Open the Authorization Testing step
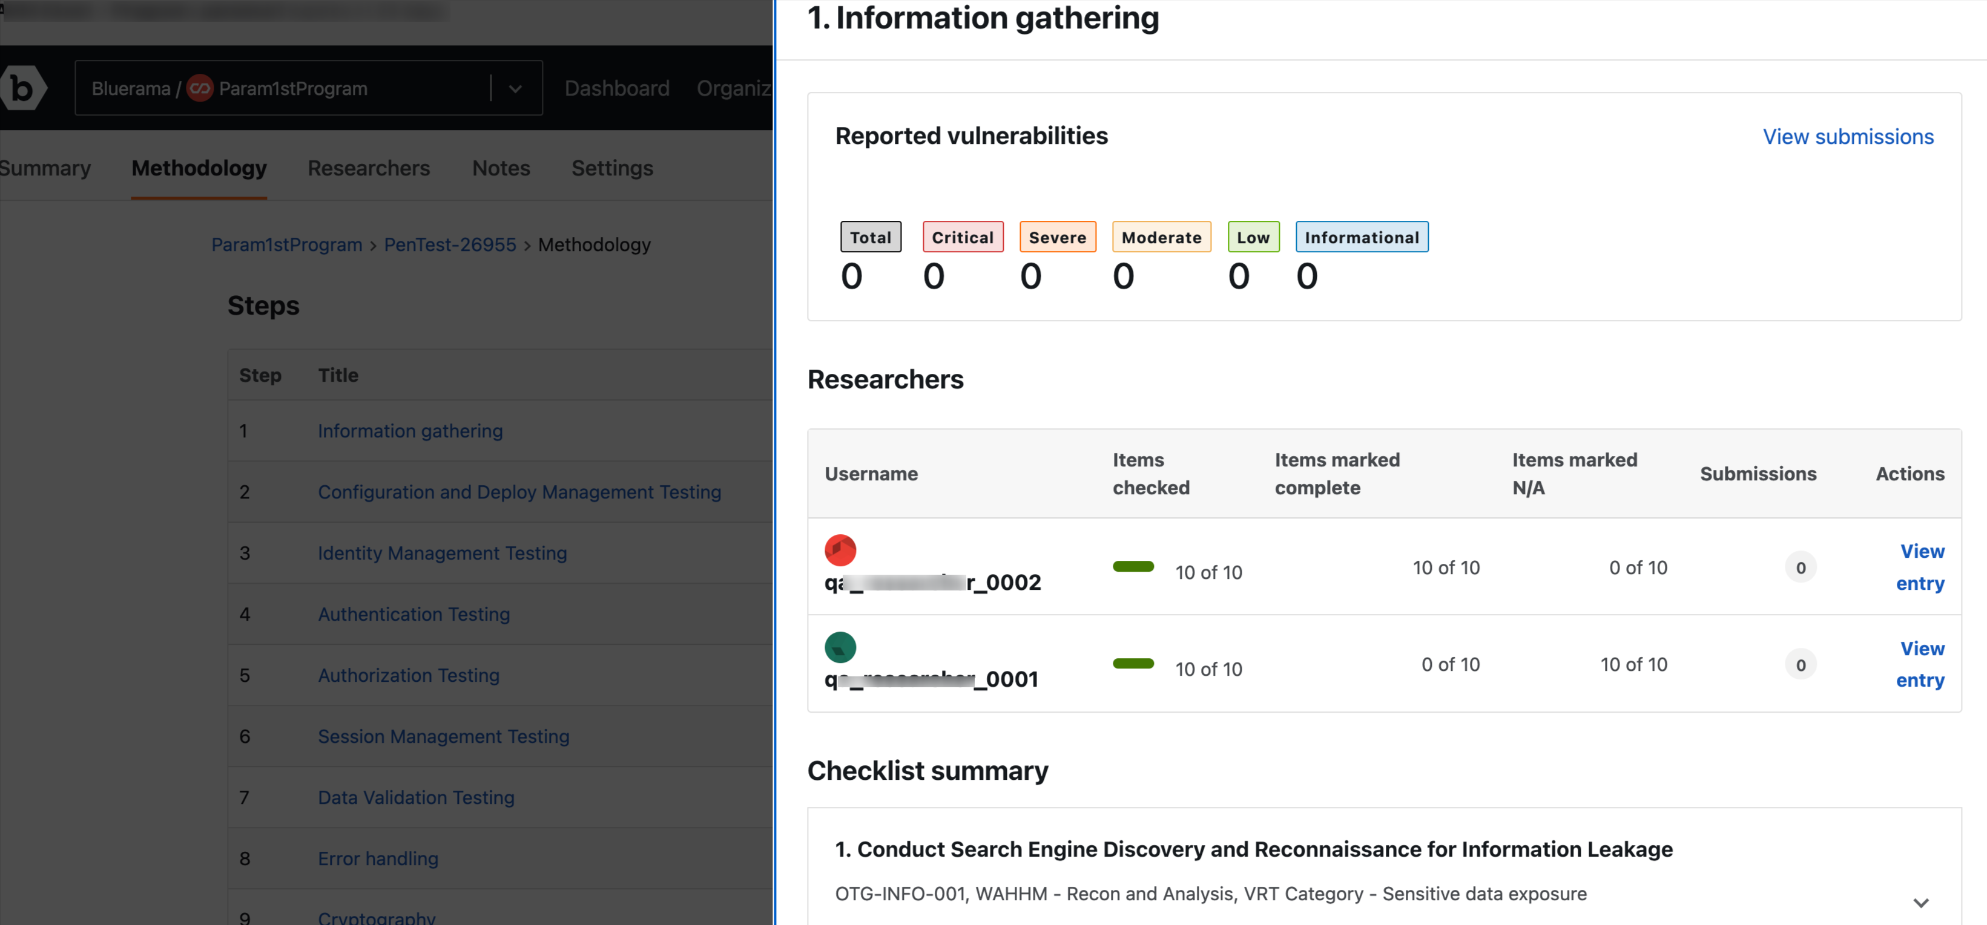This screenshot has height=925, width=1987. click(x=409, y=675)
